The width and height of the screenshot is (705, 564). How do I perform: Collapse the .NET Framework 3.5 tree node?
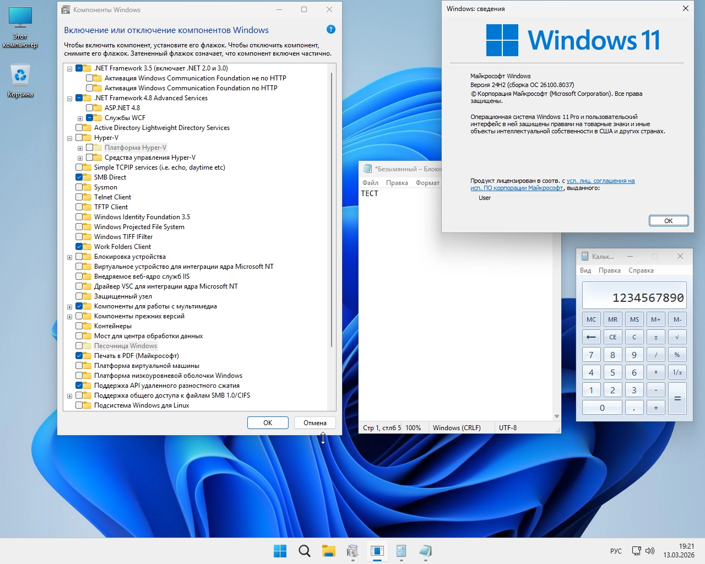coord(70,69)
